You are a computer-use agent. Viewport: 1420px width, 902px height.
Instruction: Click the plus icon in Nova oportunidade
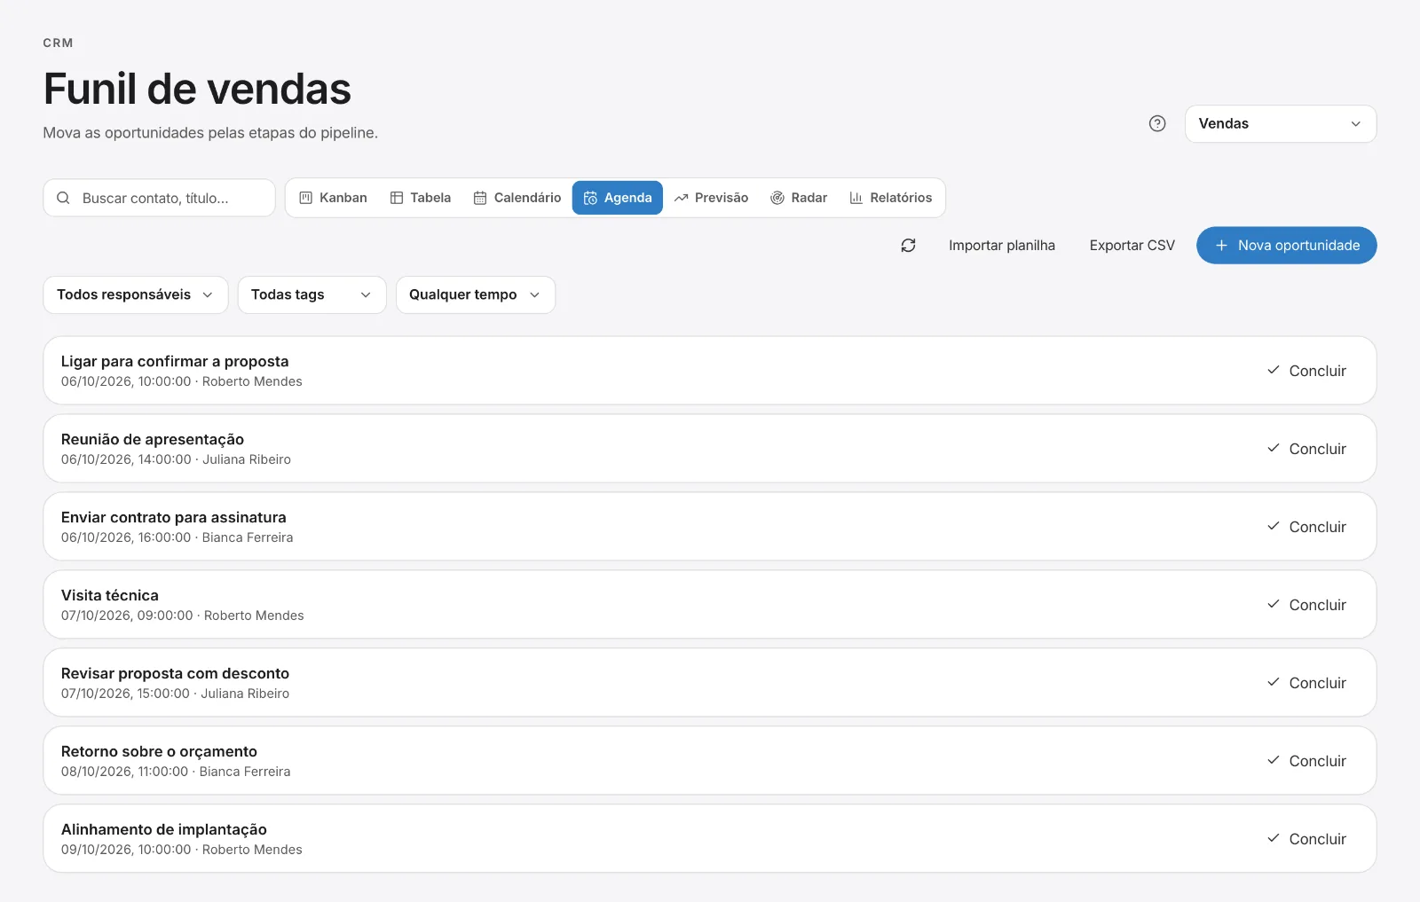[1221, 246]
